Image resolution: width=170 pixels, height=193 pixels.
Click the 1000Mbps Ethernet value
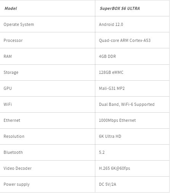click(x=117, y=120)
